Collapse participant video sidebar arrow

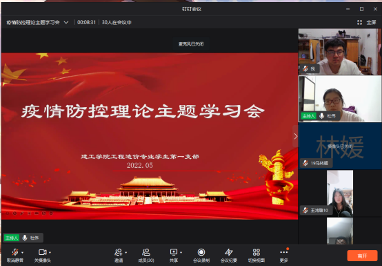pos(295,136)
